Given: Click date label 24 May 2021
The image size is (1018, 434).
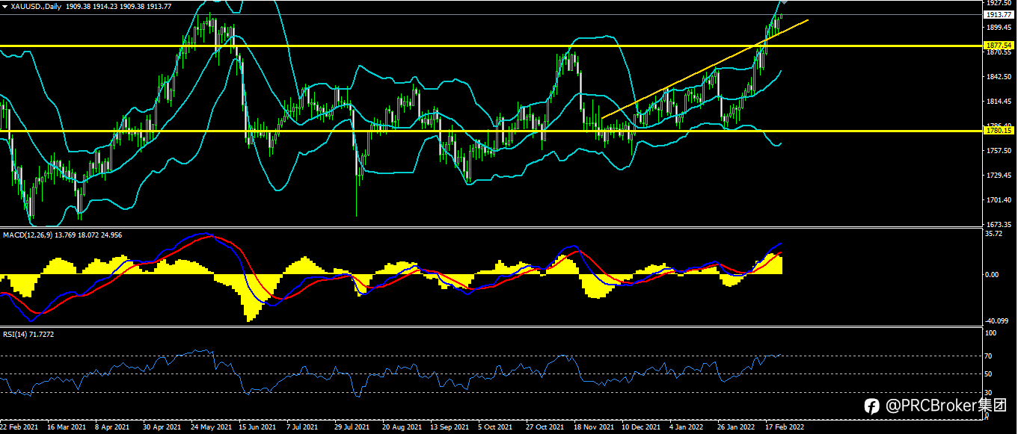Looking at the screenshot, I should click(211, 427).
